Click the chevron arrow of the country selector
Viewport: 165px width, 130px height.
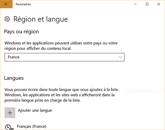[120, 57]
